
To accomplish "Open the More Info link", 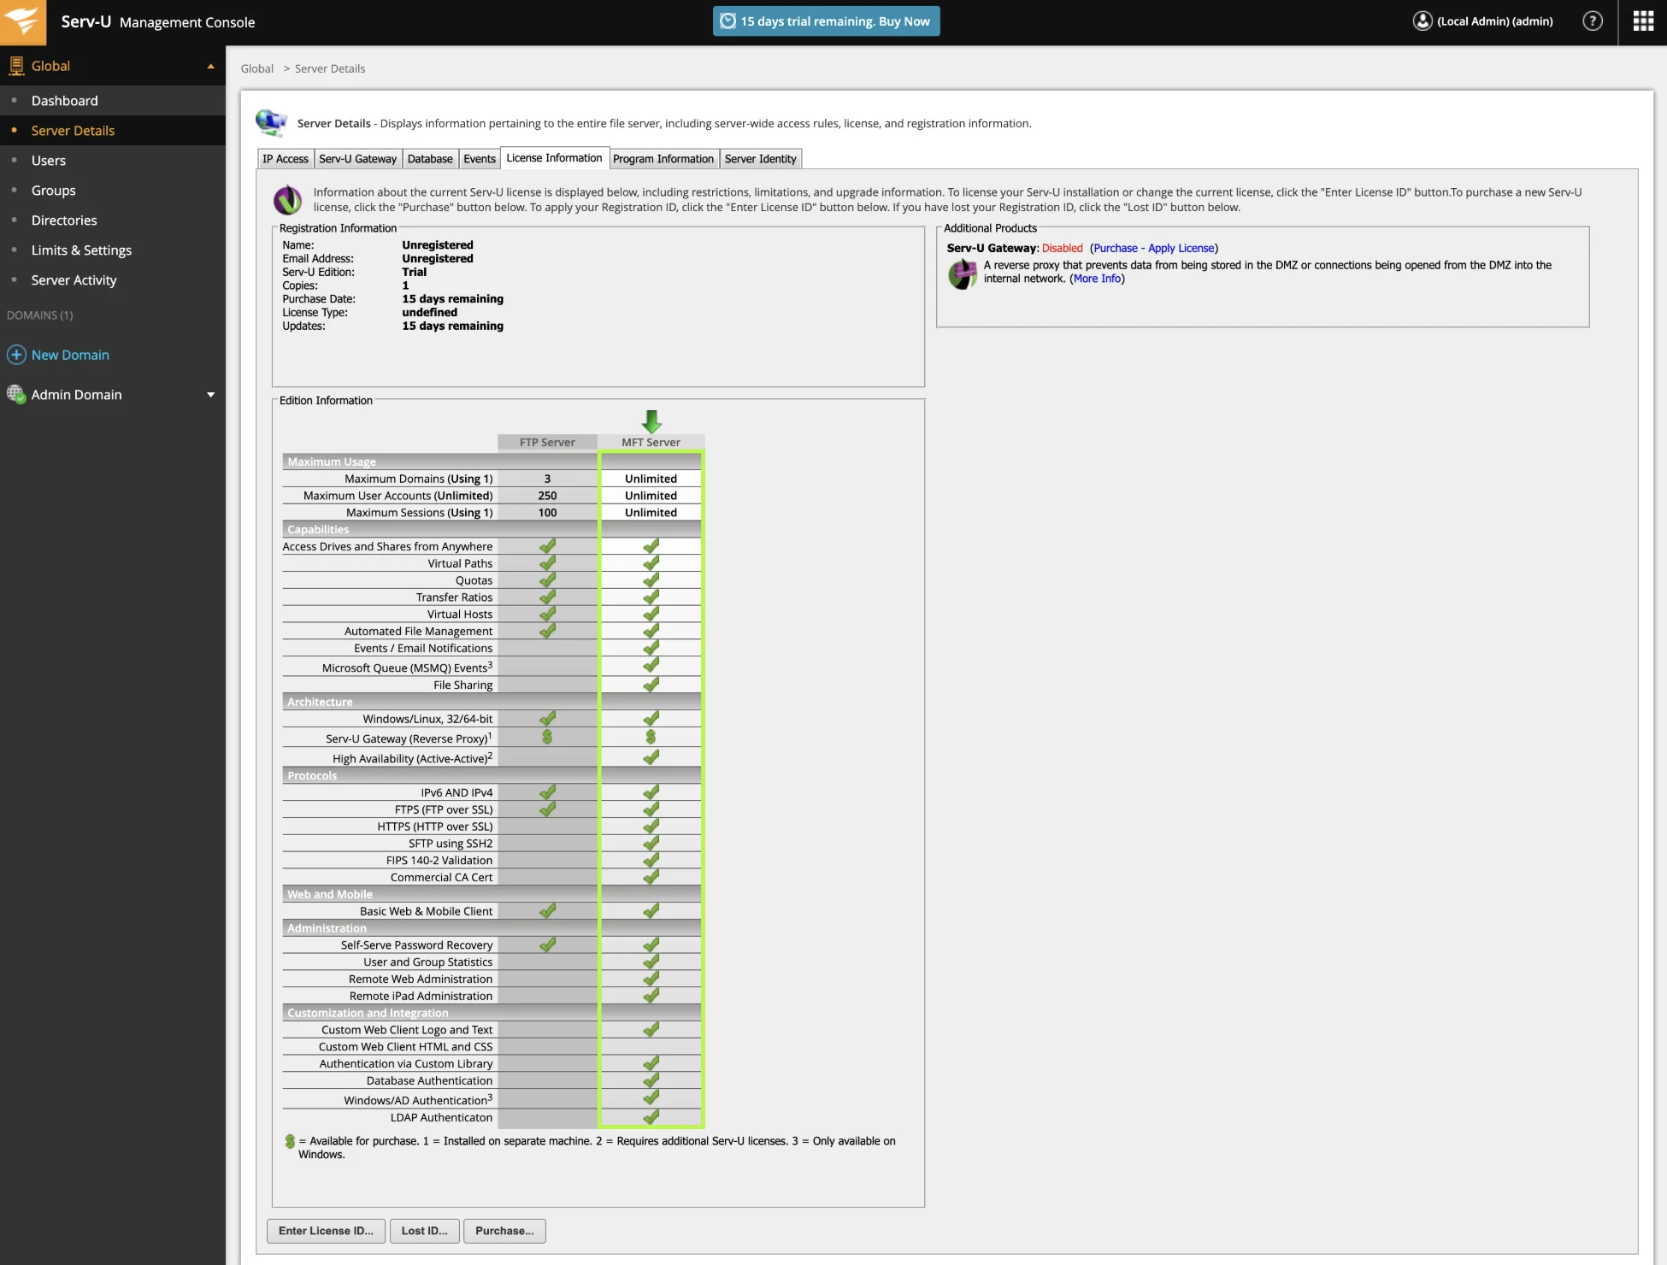I will [x=1097, y=279].
